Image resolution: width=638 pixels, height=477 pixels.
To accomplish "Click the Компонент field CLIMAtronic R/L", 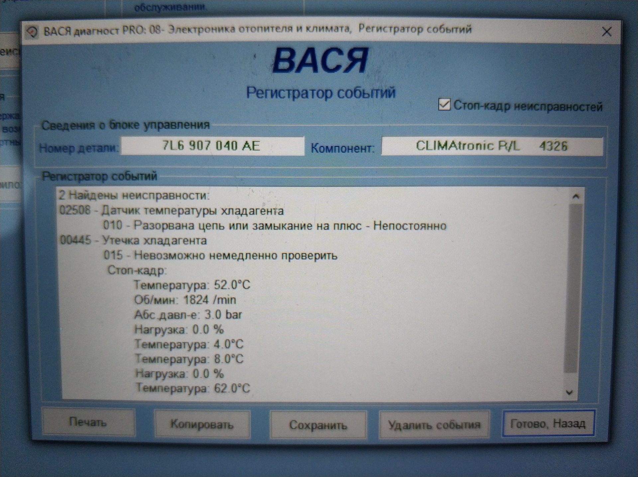I will [491, 146].
